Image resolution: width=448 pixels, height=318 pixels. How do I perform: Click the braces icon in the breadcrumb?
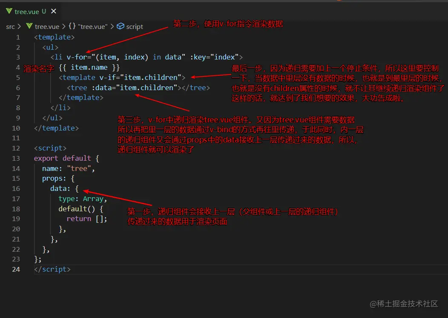tap(72, 26)
